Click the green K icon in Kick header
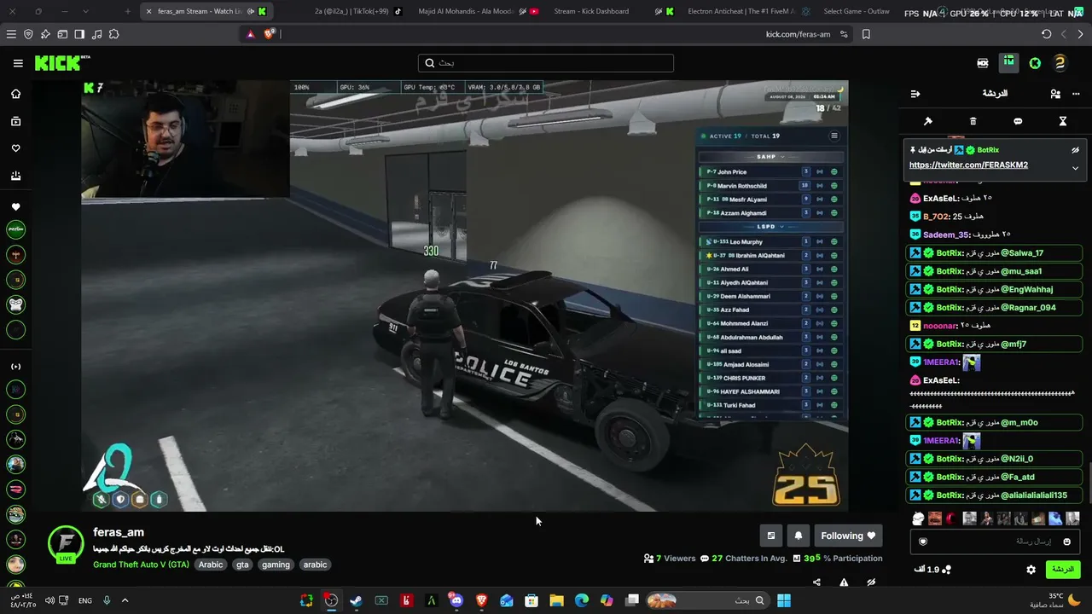This screenshot has width=1092, height=614. click(1035, 63)
